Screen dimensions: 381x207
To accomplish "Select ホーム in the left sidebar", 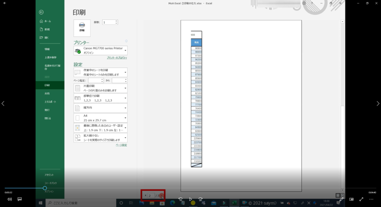I will click(x=48, y=21).
